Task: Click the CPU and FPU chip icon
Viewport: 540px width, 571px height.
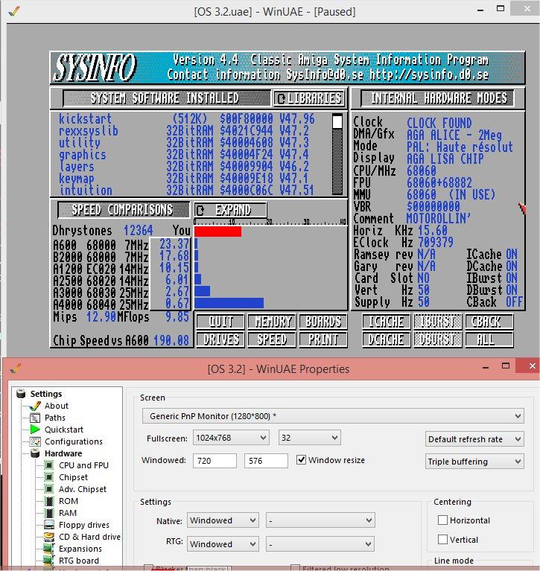Action: [48, 465]
